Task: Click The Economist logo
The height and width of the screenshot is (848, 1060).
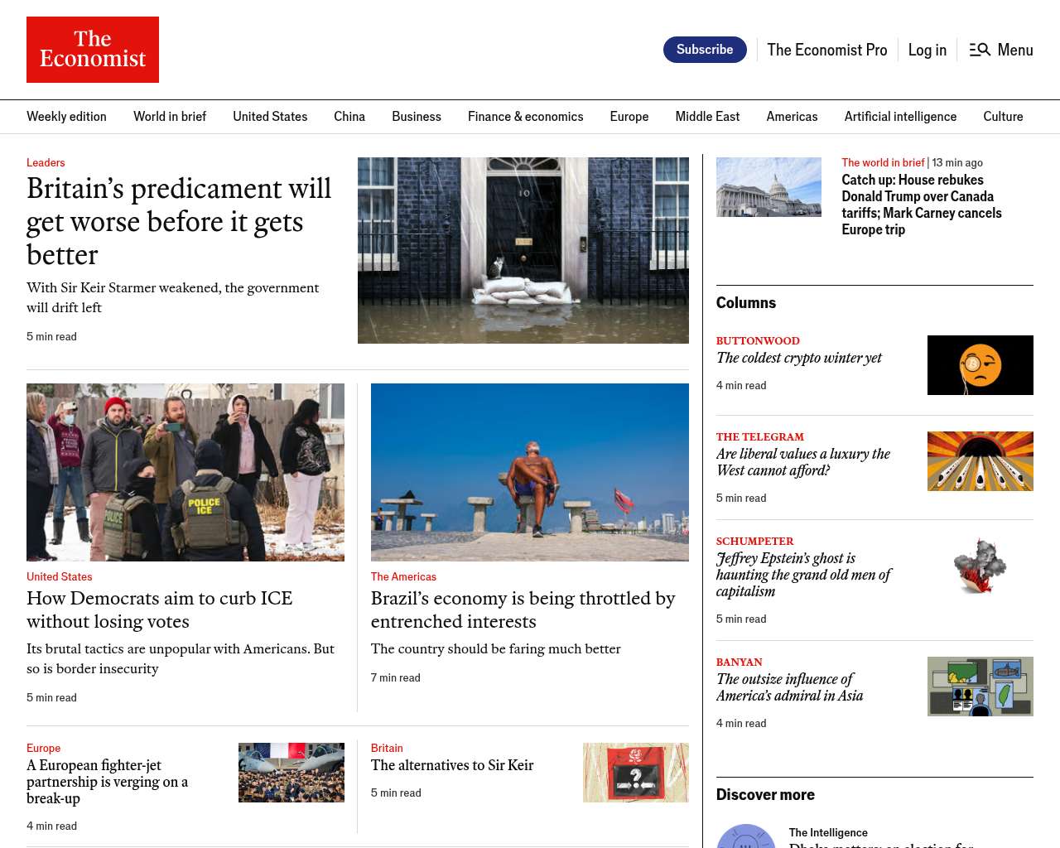Action: [x=93, y=50]
